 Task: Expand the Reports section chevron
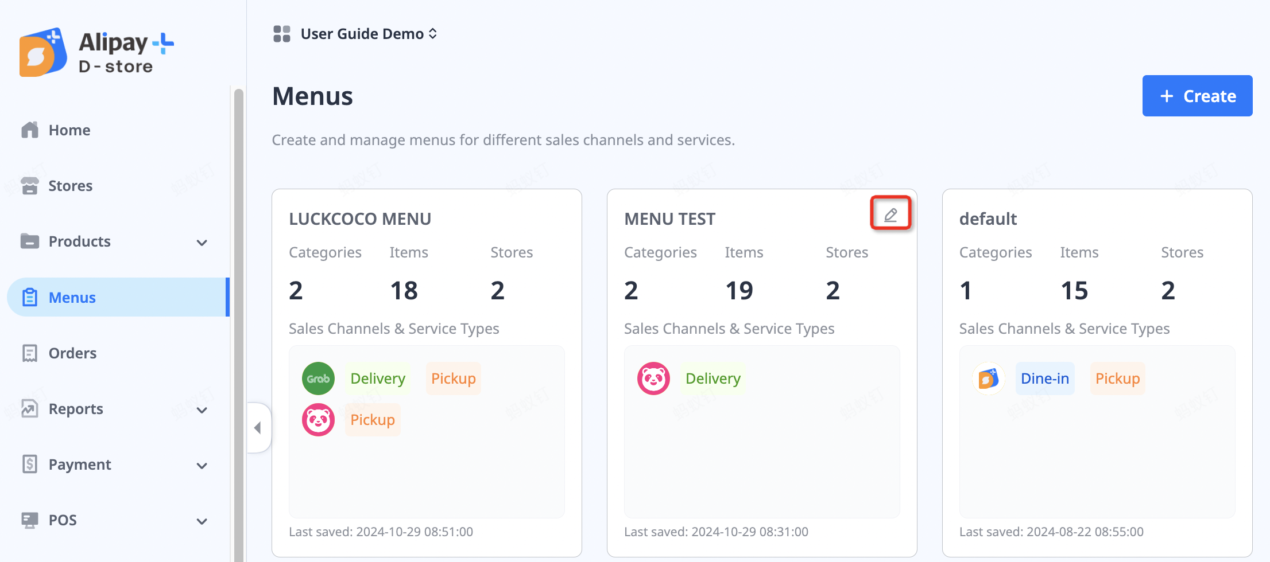202,410
